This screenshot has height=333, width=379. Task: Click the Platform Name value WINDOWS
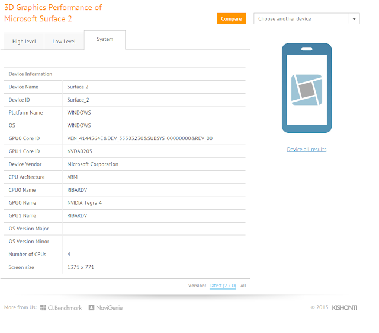[x=79, y=113]
